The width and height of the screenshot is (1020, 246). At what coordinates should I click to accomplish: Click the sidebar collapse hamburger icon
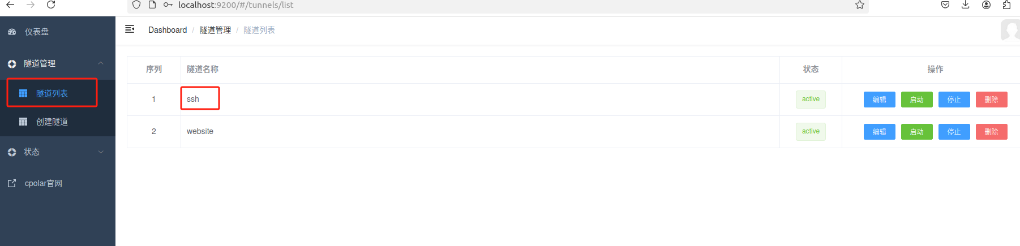(x=130, y=29)
